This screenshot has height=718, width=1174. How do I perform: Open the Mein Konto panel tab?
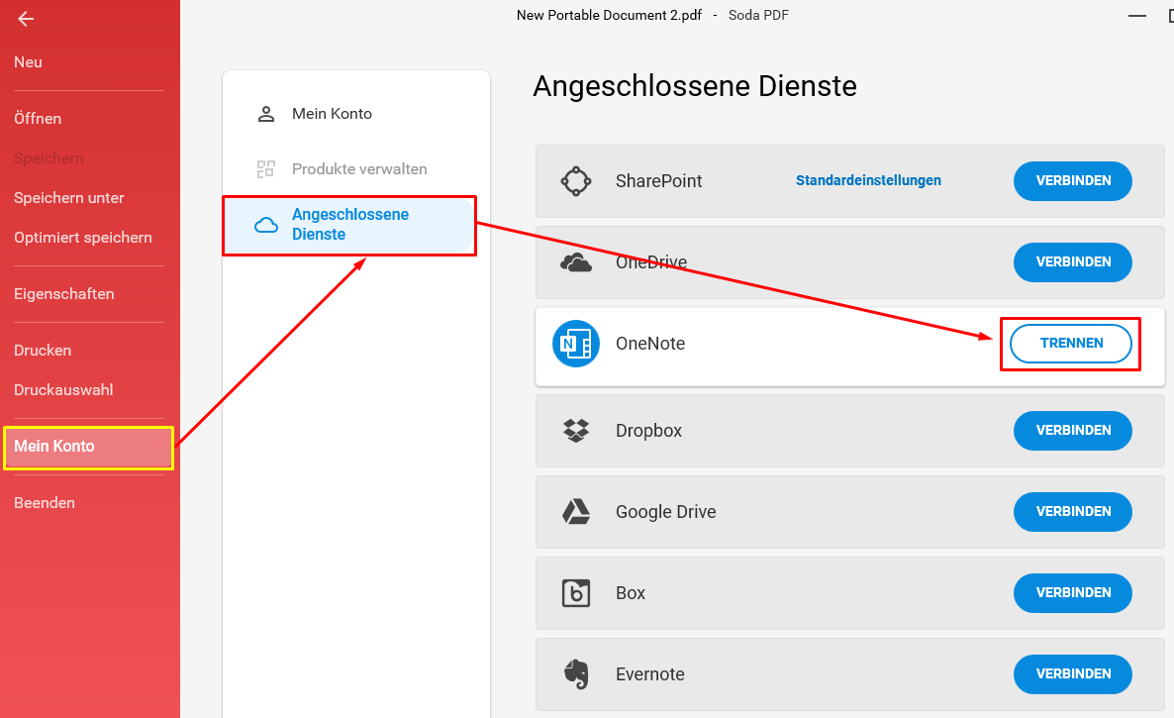[332, 114]
